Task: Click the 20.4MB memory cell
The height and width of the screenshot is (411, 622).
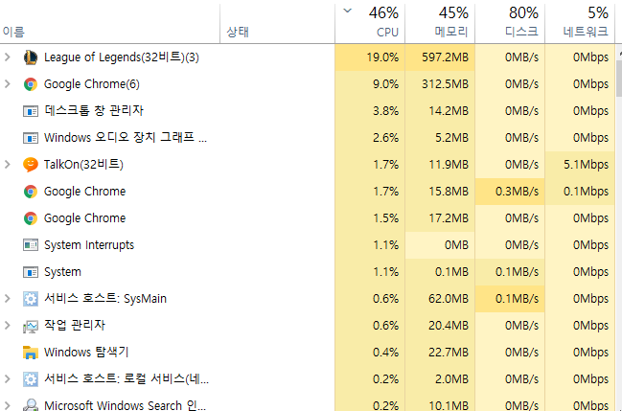Action: [440, 326]
